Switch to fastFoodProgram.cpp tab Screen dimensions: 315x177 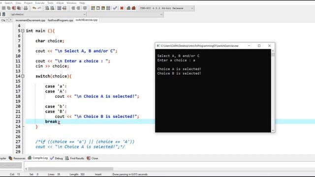click(60, 20)
